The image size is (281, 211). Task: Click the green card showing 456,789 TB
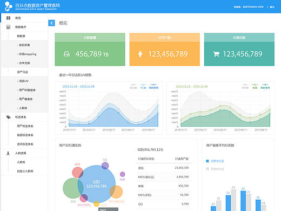(x=90, y=49)
